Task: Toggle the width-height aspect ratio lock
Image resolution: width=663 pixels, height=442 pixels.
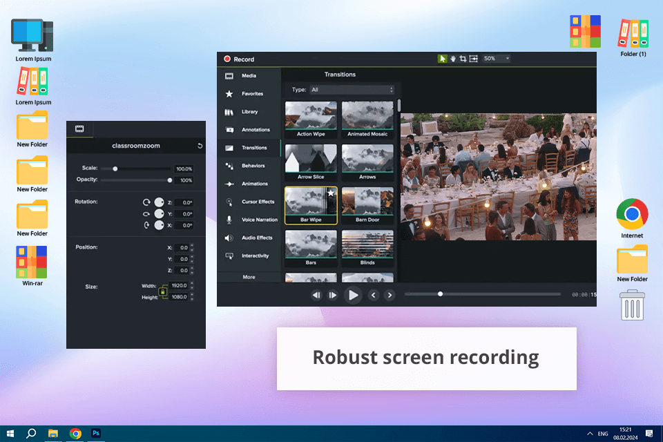Action: (163, 291)
